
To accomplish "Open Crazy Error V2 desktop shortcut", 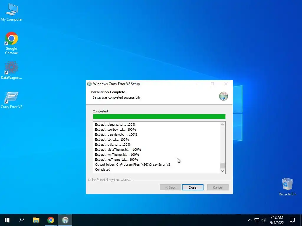I will [x=12, y=100].
